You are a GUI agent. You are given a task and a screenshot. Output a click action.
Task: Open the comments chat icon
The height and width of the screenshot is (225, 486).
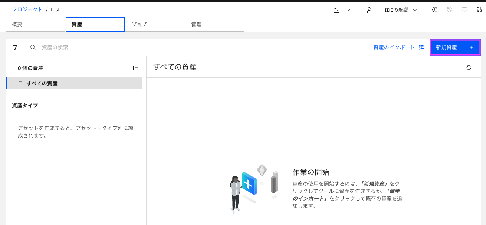pyautogui.click(x=464, y=10)
